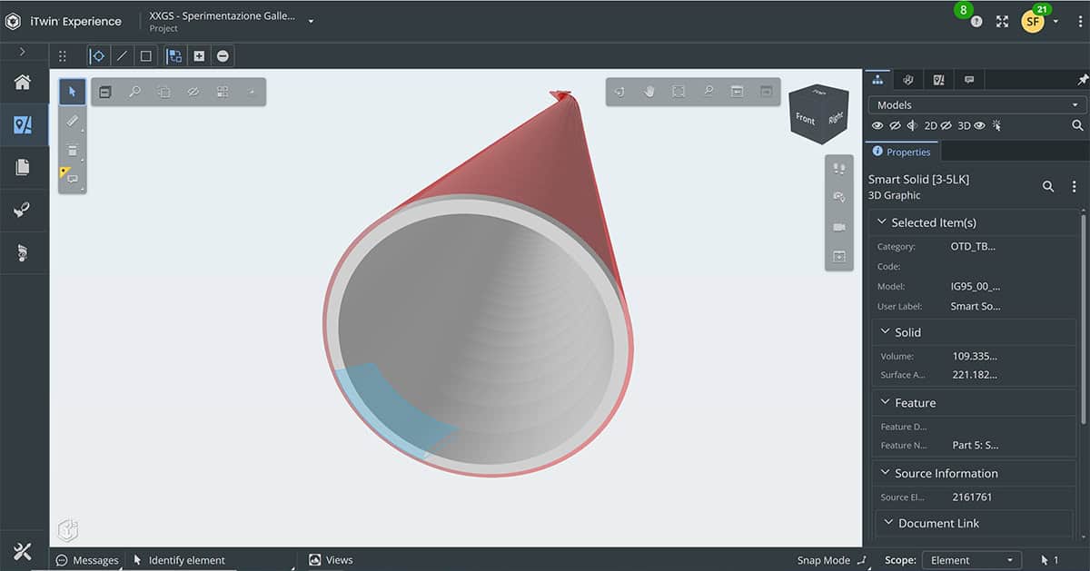1090x571 pixels.
Task: Toggle 3D models visibility
Action: [980, 126]
